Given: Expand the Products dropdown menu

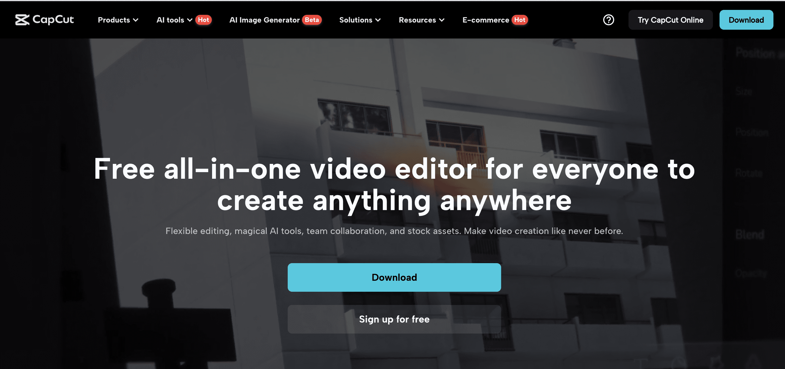Looking at the screenshot, I should (118, 20).
